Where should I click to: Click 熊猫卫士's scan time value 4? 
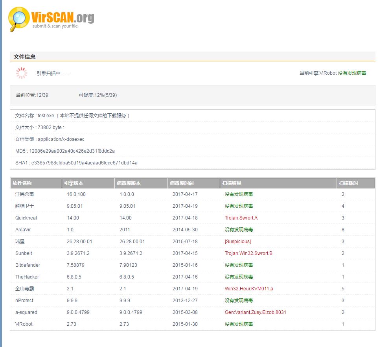pos(343,206)
